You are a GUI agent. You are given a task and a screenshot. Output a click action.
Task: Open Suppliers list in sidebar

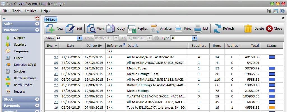click(20, 45)
